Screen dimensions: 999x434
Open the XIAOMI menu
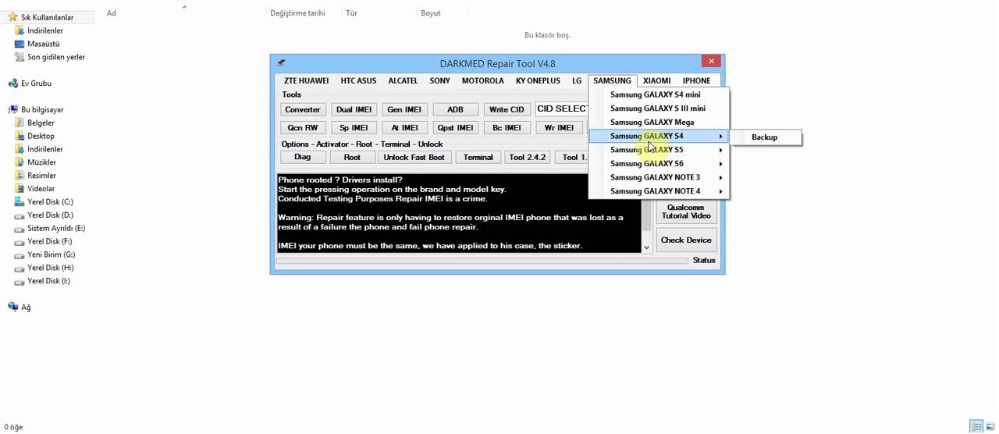(656, 80)
